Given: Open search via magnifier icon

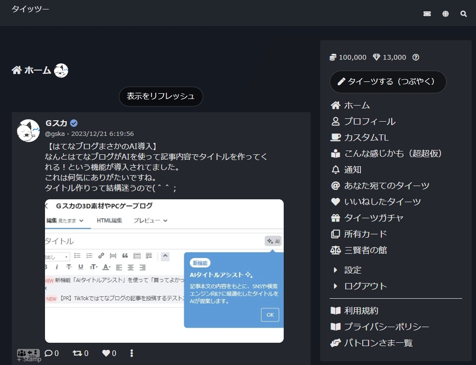Looking at the screenshot, I should pos(463,14).
